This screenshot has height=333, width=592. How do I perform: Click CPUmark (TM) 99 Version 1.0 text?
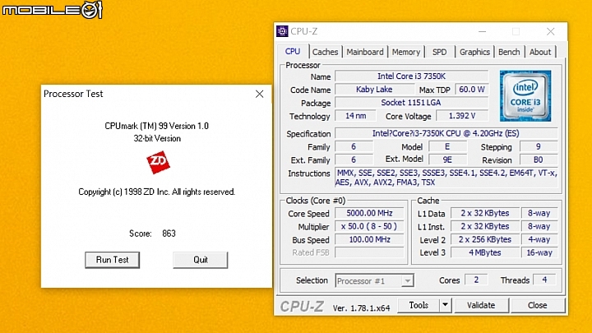tap(157, 126)
